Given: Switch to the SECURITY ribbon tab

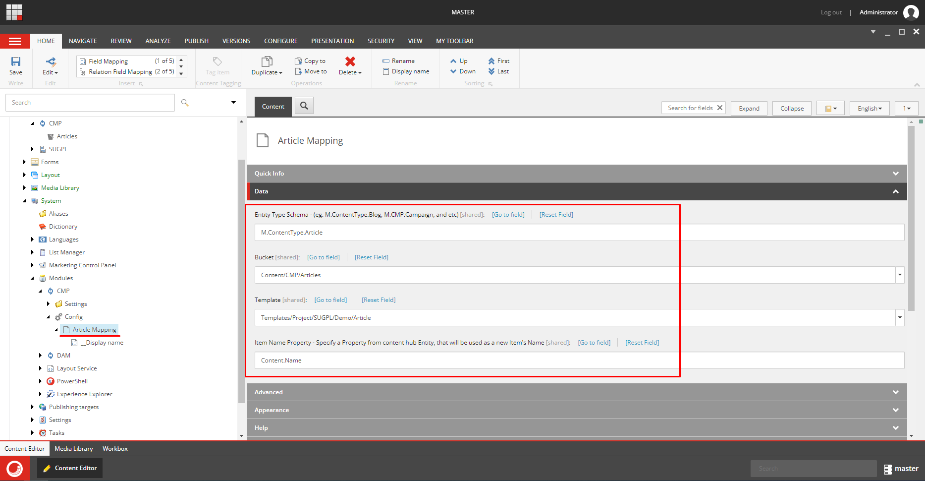Looking at the screenshot, I should (x=381, y=41).
